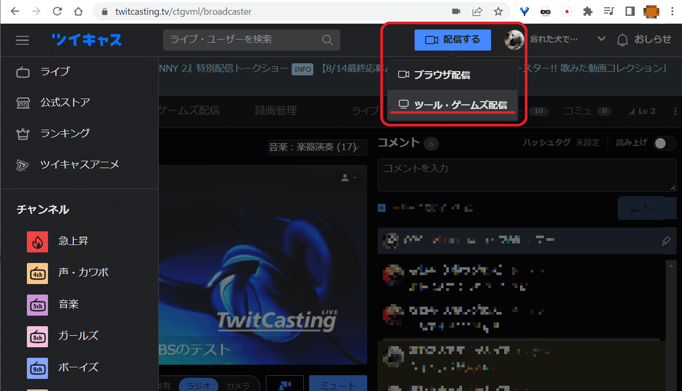
Task: Select the 急上昇 trending channel icon
Action: click(37, 241)
